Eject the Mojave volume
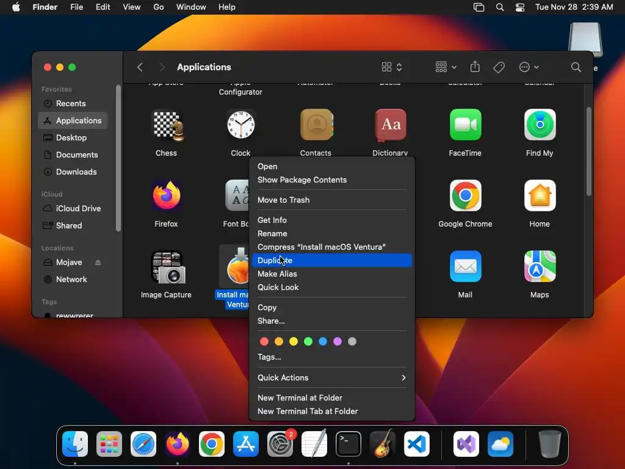 click(98, 263)
